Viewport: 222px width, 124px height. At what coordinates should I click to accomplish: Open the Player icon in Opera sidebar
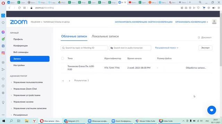(x=3, y=62)
